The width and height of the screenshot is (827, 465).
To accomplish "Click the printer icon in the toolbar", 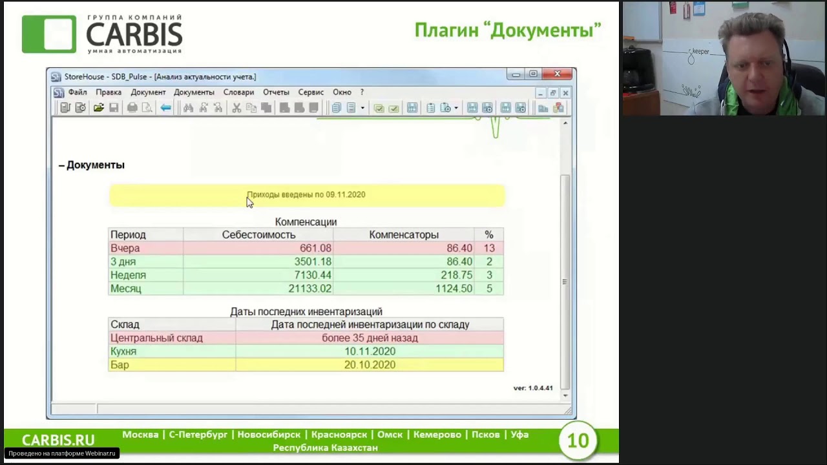I will coord(132,108).
